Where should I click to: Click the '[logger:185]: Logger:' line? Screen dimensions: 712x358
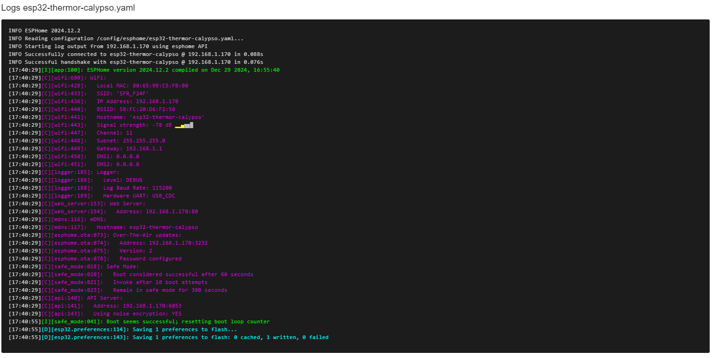point(64,172)
